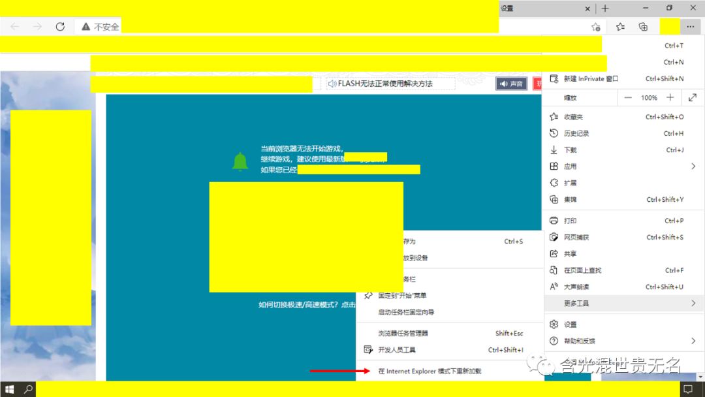The image size is (705, 397).
Task: Open Windows Start menu
Action: point(9,389)
